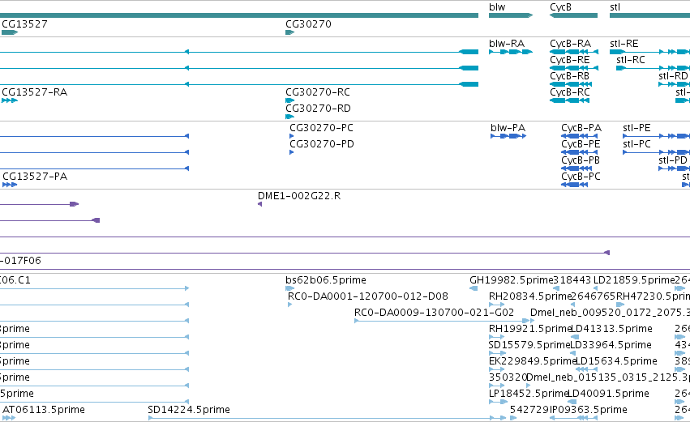Click protein stl-PC
The height and width of the screenshot is (422, 690).
tap(636, 144)
